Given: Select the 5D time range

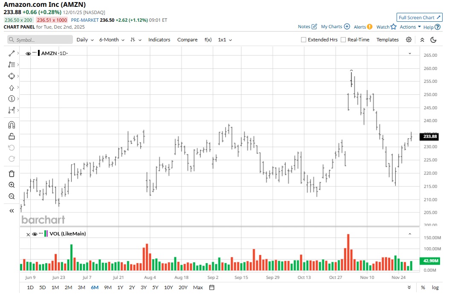Looking at the screenshot, I should [42, 287].
